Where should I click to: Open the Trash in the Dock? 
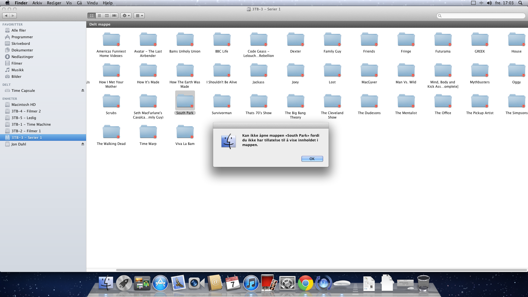tap(423, 283)
